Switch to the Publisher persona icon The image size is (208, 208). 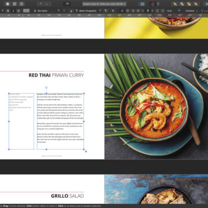(8, 4)
